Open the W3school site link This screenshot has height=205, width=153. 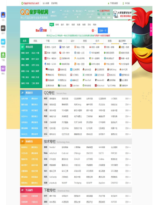click(100, 85)
